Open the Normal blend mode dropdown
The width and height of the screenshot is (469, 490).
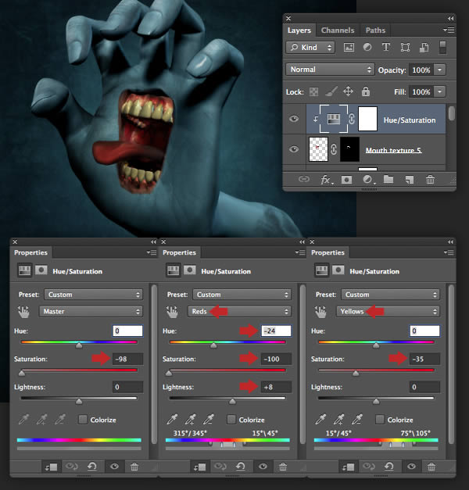pos(330,70)
